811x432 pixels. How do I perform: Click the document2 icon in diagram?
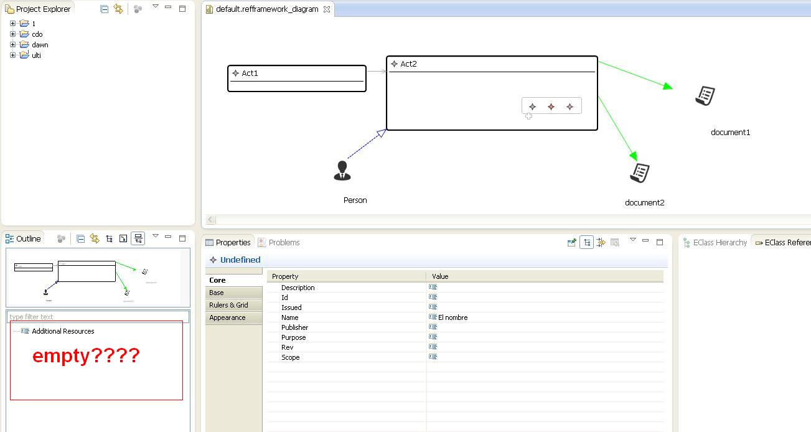tap(640, 173)
